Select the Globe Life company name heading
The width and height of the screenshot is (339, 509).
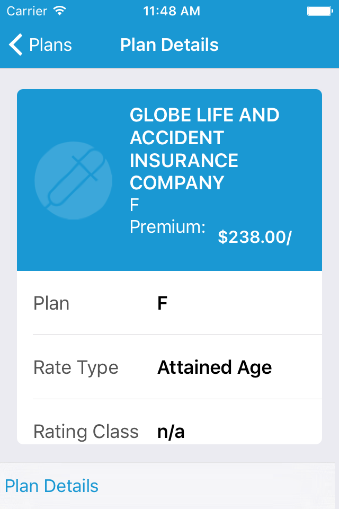pos(204,149)
